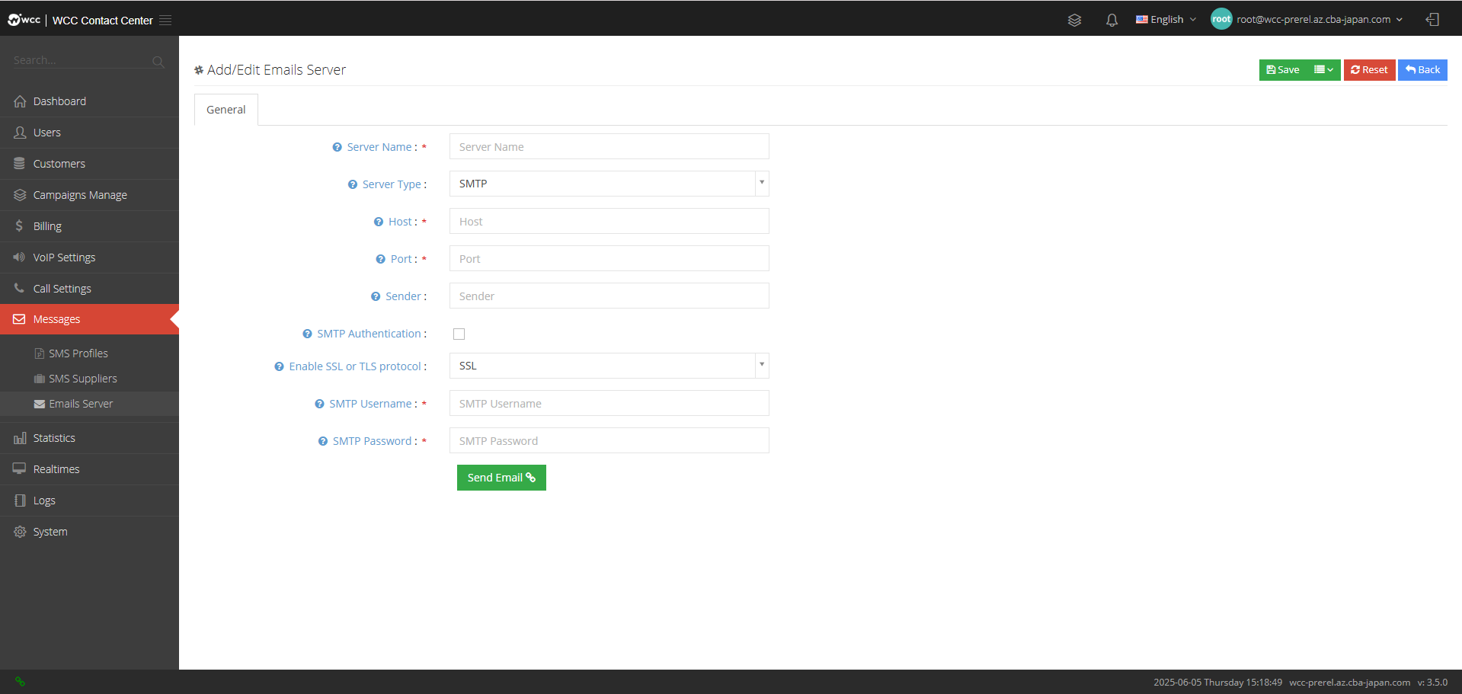Viewport: 1462px width, 694px height.
Task: Click help icon beside Enable SSL or TLS
Action: click(x=279, y=366)
